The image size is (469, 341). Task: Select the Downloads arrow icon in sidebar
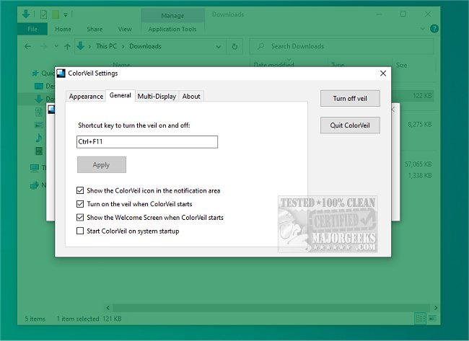[x=38, y=99]
